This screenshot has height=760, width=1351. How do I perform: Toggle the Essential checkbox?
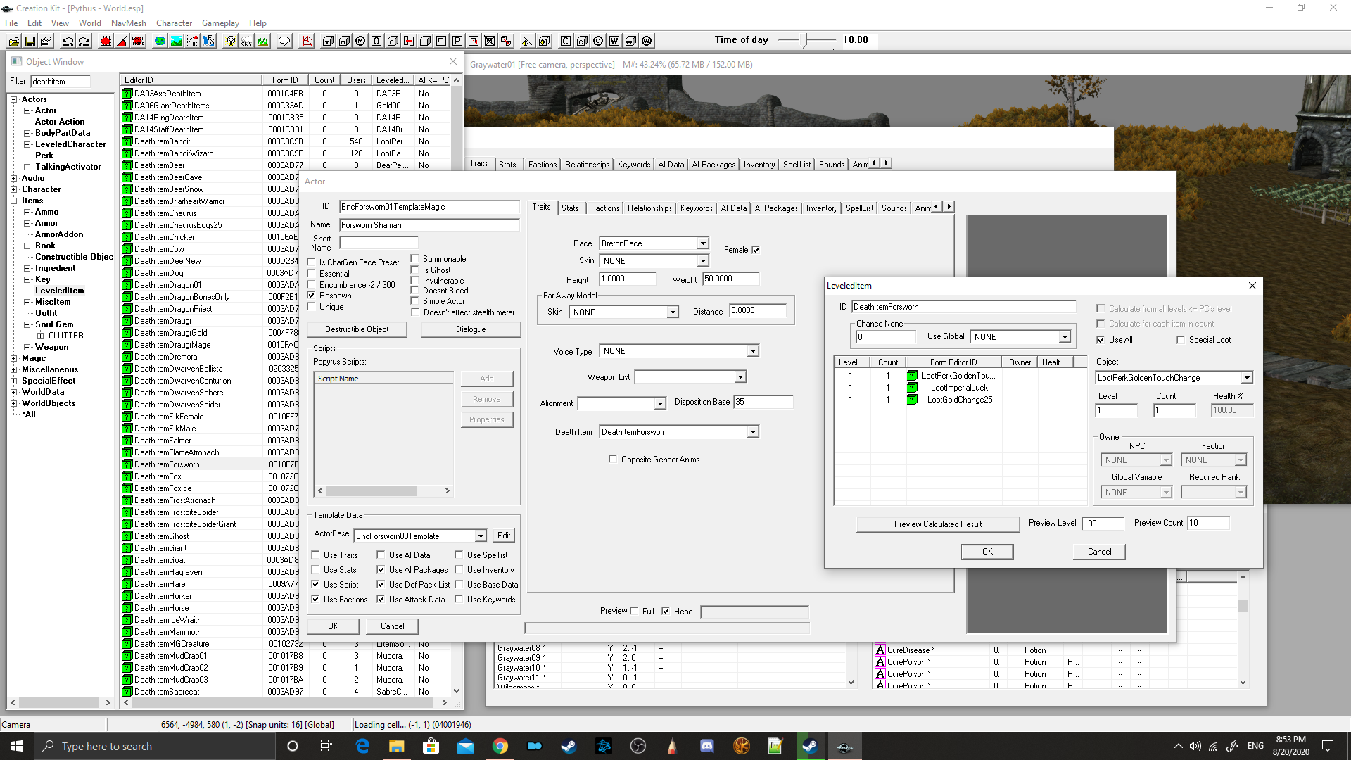[312, 273]
